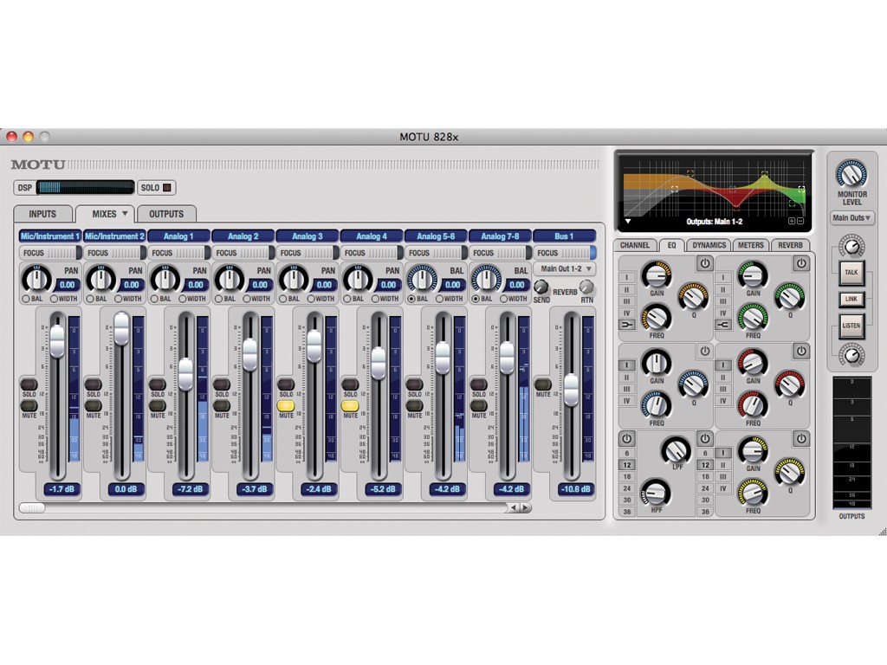Open the Reverb tab
Viewport: 887px width, 665px height.
790,245
